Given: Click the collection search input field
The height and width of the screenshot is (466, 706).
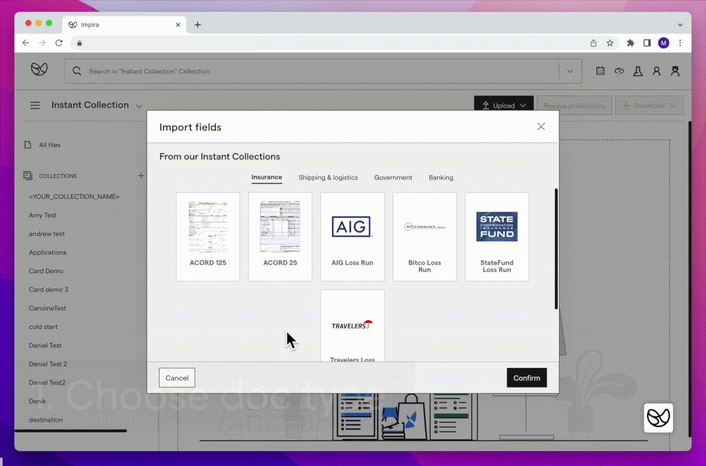Looking at the screenshot, I should (x=323, y=71).
